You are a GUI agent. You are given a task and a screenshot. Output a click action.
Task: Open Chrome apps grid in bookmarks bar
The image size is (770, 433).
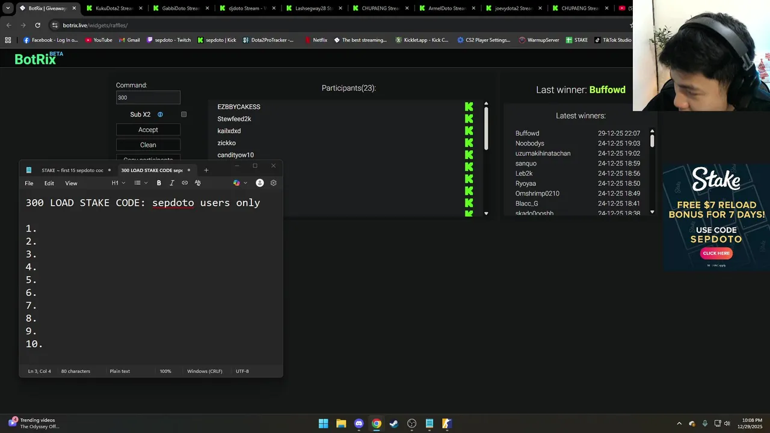[8, 40]
